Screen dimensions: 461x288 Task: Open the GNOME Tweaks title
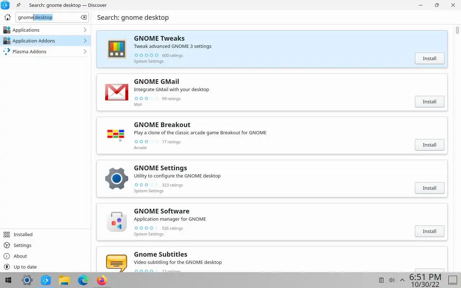tap(159, 38)
